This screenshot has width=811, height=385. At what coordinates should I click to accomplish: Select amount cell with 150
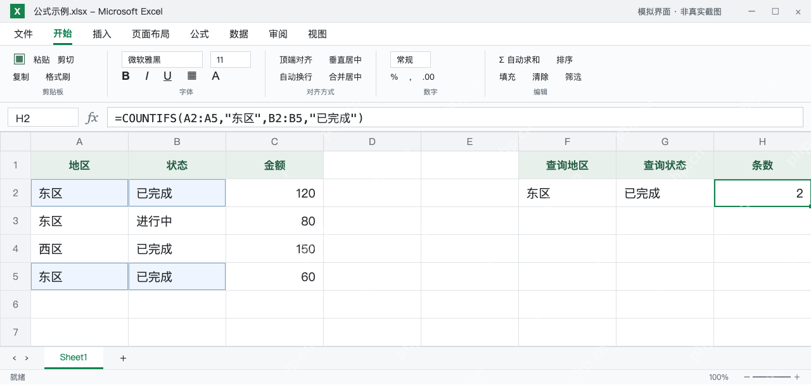coord(274,249)
